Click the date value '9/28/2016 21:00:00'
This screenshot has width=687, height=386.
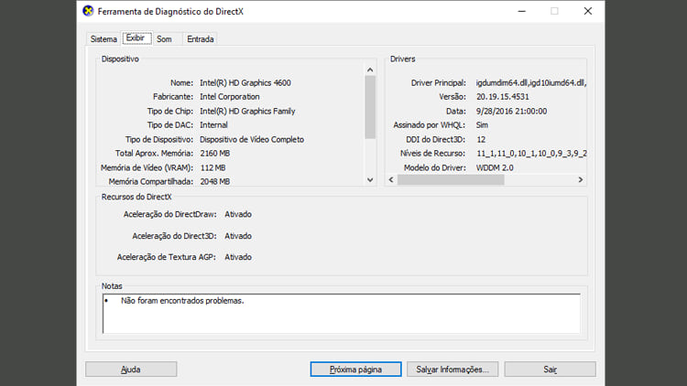tap(512, 112)
